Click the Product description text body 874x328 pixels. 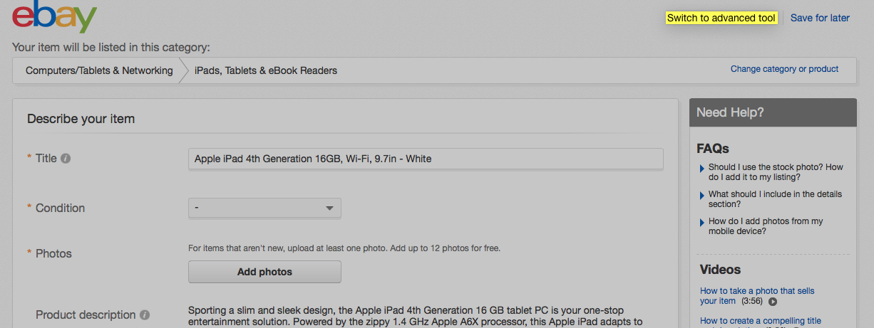(416, 317)
